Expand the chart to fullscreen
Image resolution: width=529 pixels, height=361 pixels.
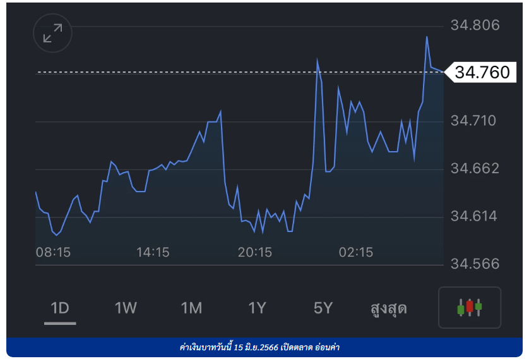point(52,33)
